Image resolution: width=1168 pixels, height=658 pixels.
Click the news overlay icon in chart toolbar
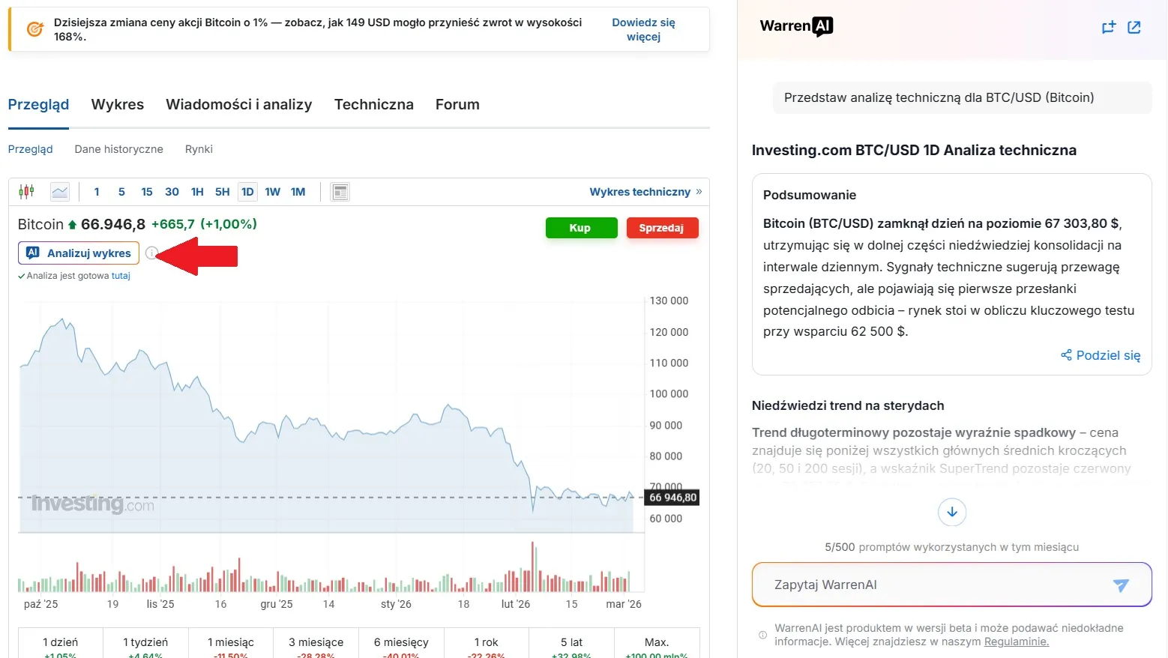point(340,192)
